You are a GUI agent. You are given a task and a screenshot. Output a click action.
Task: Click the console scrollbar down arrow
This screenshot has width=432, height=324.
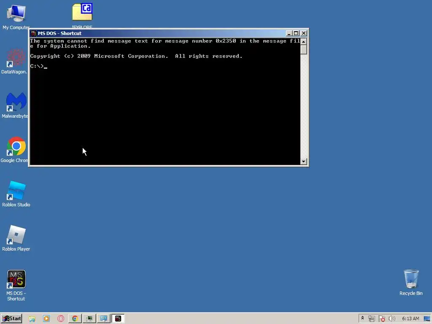coord(304,162)
